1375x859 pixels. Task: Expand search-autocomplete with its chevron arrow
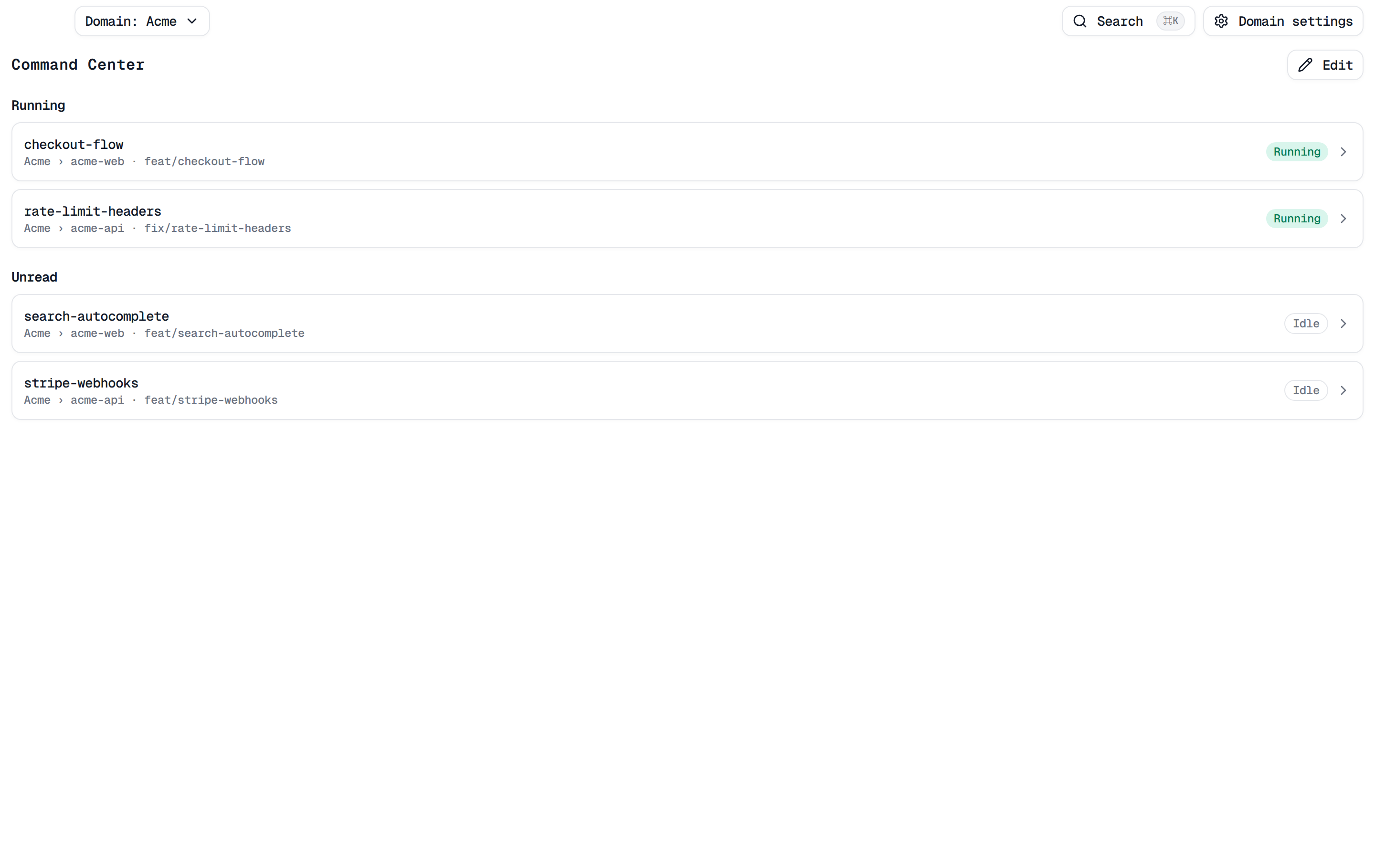pos(1343,323)
